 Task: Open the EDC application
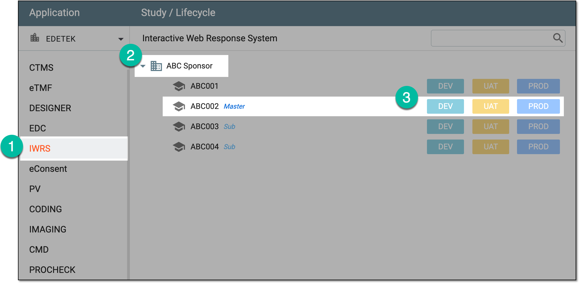[x=38, y=128]
